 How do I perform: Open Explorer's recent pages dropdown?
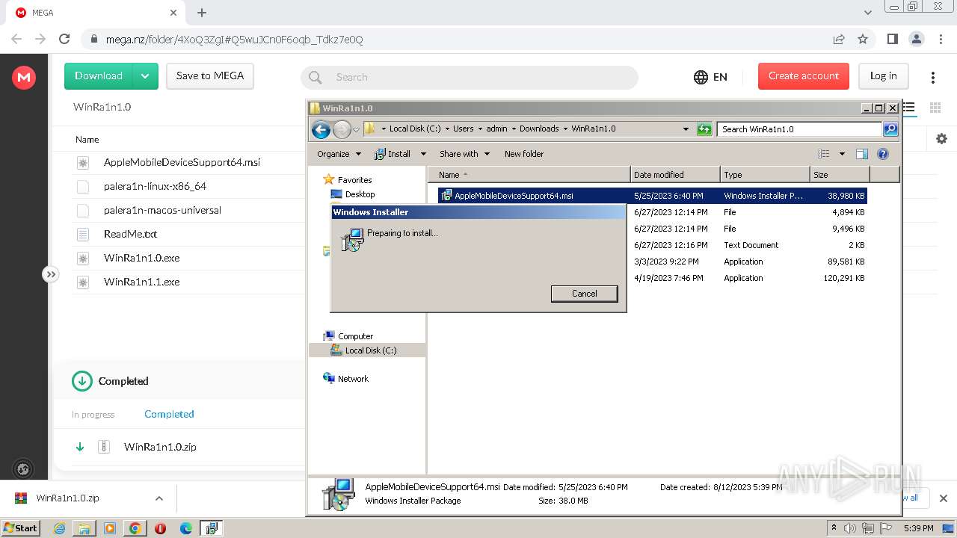click(x=357, y=129)
